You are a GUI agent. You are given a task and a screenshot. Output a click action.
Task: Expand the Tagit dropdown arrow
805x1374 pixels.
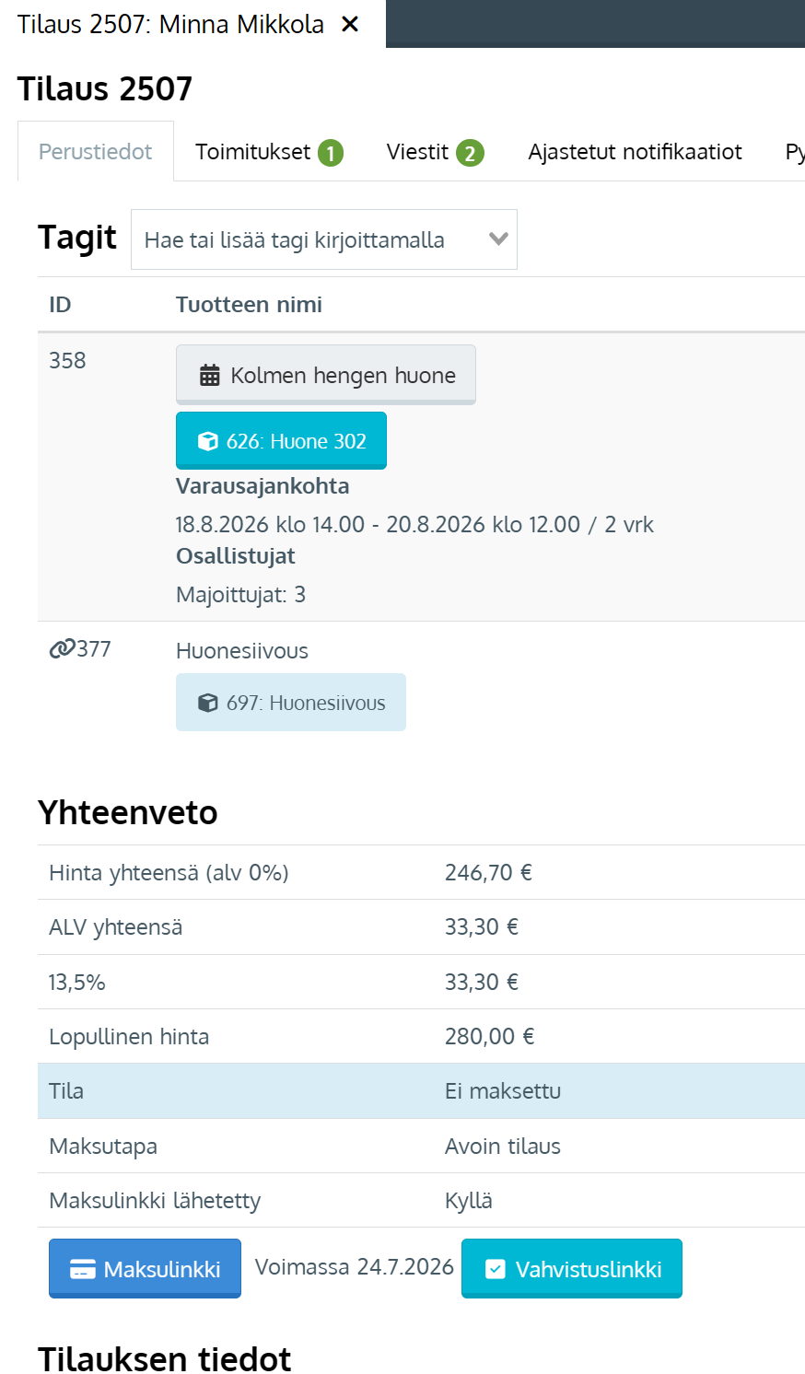[x=498, y=239]
